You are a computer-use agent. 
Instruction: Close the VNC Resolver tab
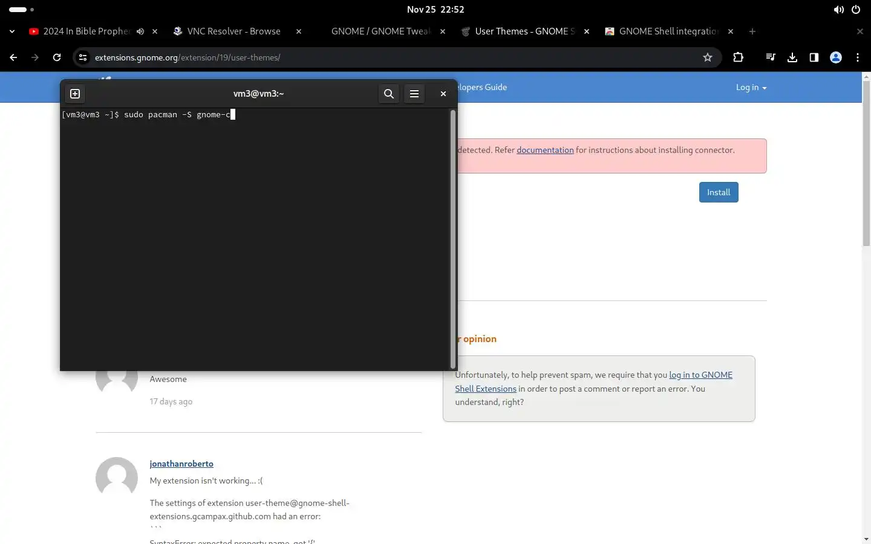point(299,31)
